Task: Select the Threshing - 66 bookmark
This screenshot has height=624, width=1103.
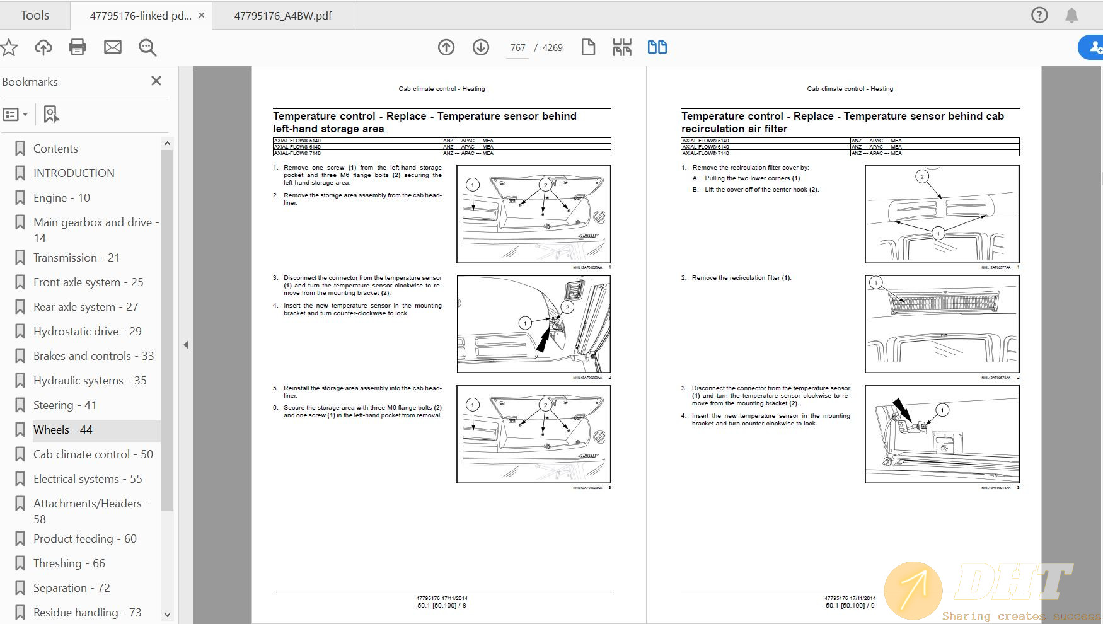Action: pos(69,563)
